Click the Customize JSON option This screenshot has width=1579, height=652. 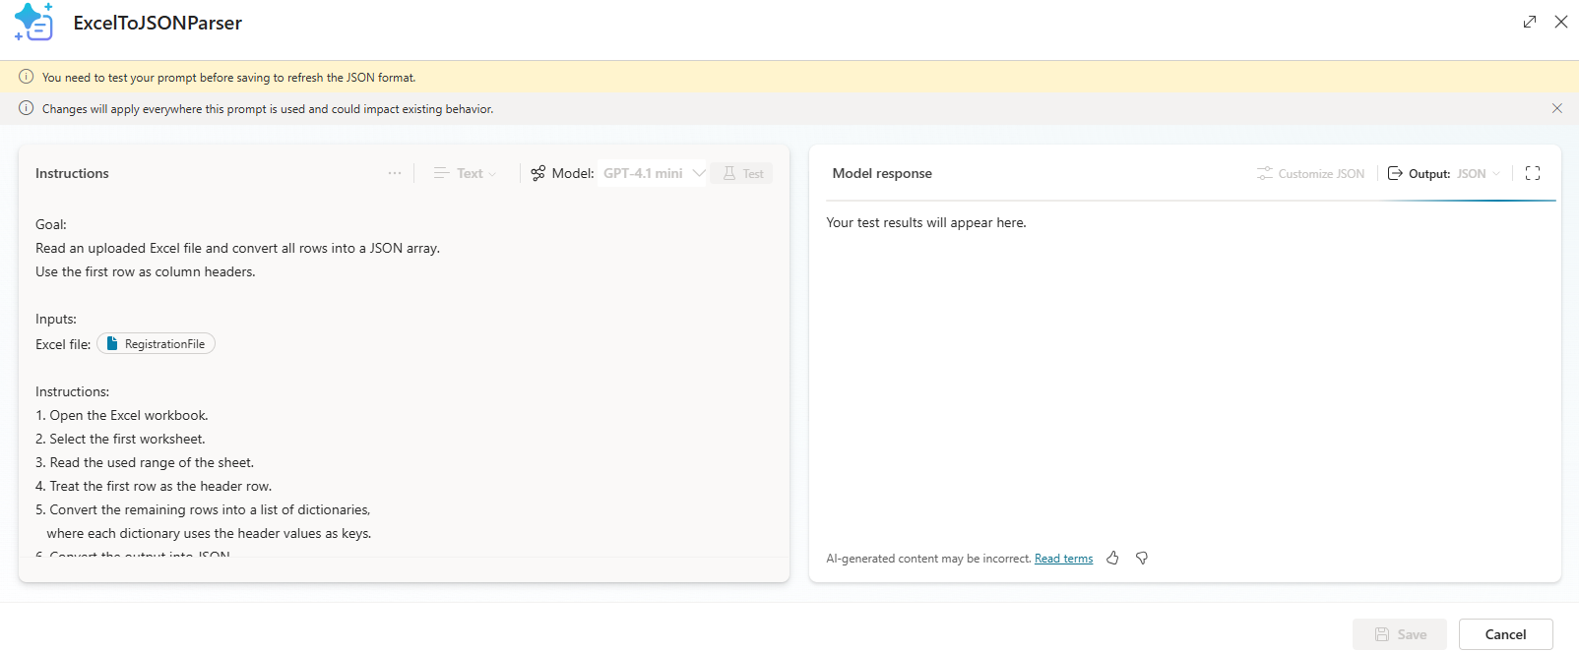(1310, 173)
